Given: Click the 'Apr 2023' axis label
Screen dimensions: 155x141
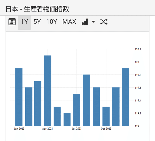Looking at the screenshot, I should (x=48, y=129).
